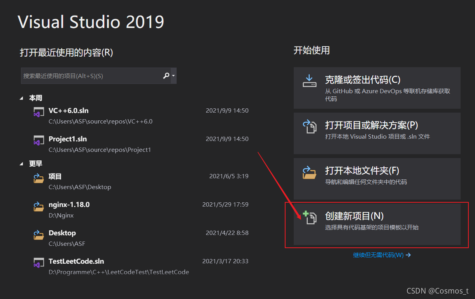Click the open local folder icon
Image resolution: width=475 pixels, height=299 pixels.
(x=310, y=172)
